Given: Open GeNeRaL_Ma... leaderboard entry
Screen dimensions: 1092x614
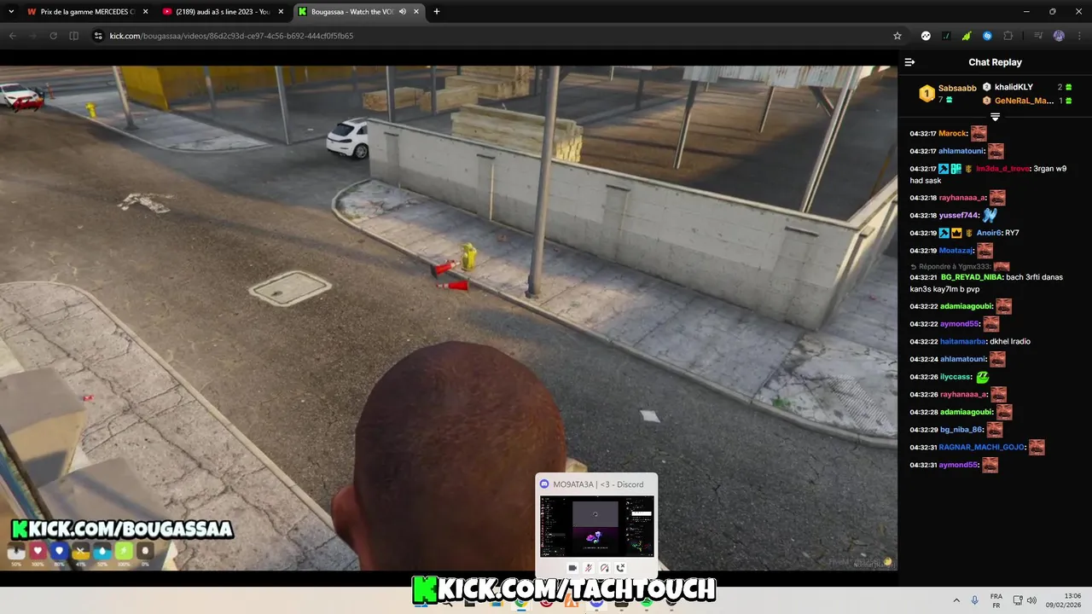Looking at the screenshot, I should pyautogui.click(x=1025, y=101).
